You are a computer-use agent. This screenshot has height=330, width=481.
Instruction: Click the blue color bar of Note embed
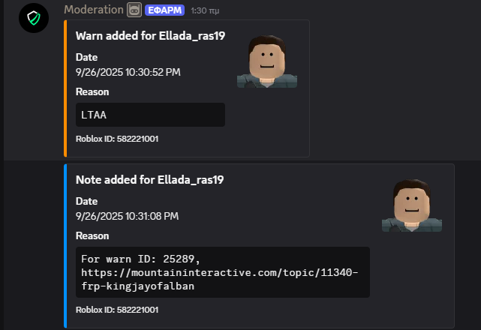pos(65,246)
